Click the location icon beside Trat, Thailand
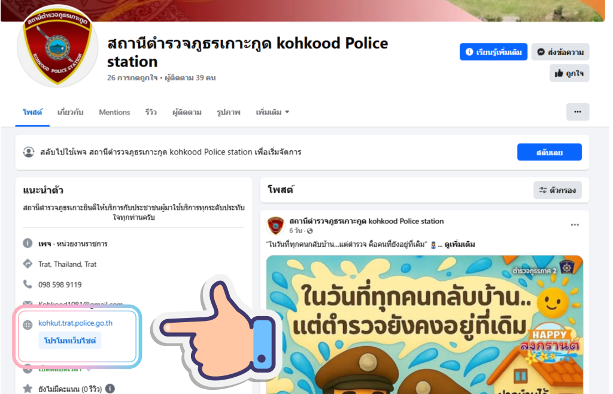This screenshot has width=613, height=394. click(28, 264)
